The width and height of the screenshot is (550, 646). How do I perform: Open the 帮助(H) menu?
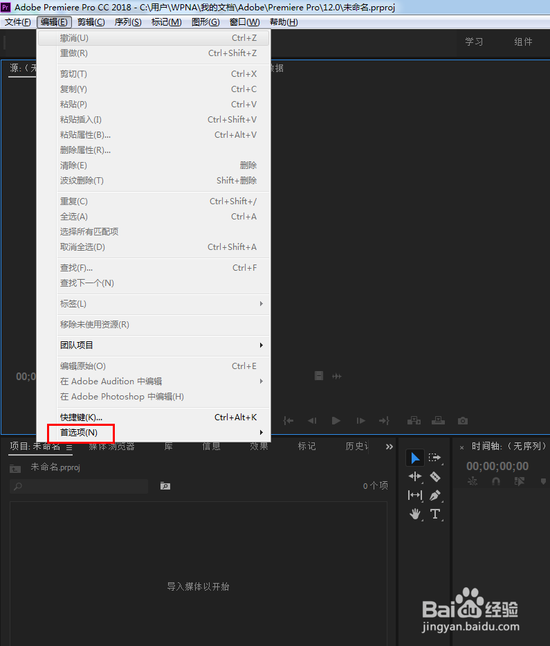click(x=284, y=22)
